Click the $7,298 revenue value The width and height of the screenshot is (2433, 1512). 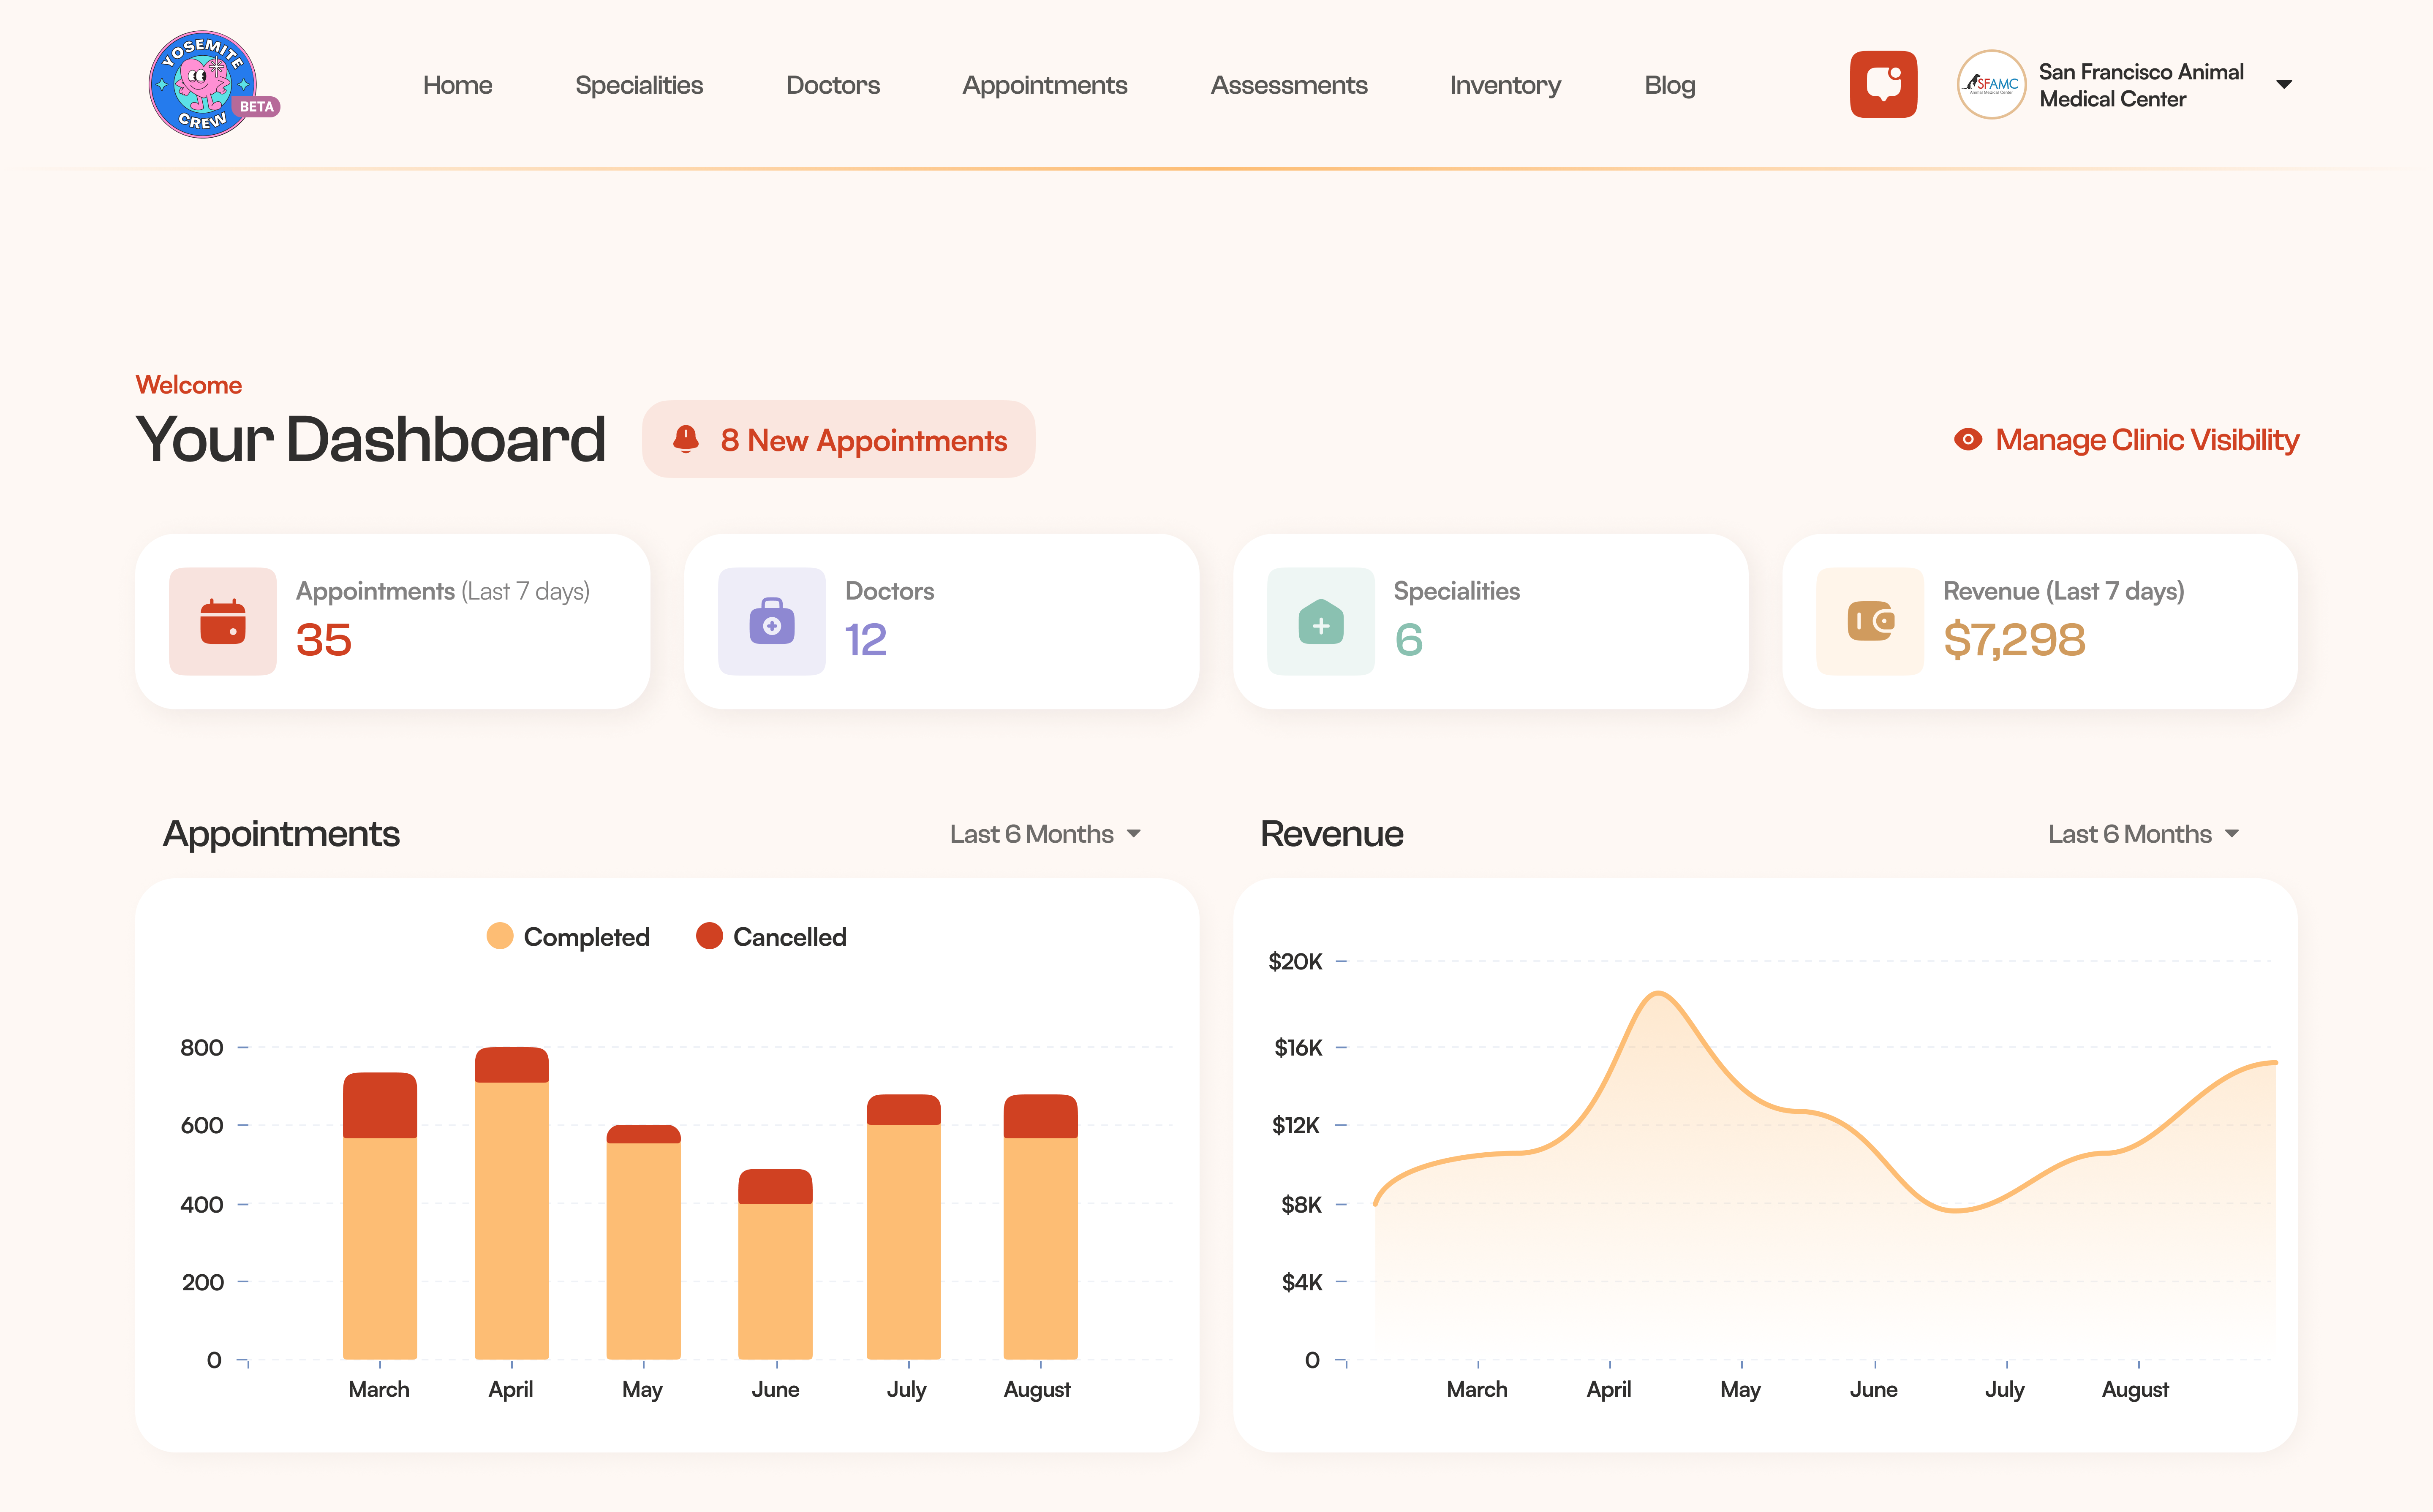click(2014, 640)
